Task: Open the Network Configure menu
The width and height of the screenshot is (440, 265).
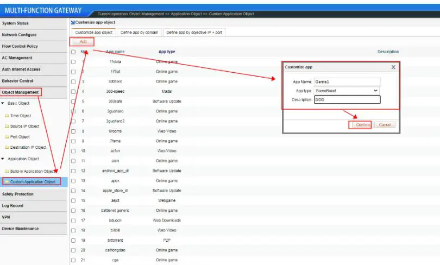Action: point(33,35)
